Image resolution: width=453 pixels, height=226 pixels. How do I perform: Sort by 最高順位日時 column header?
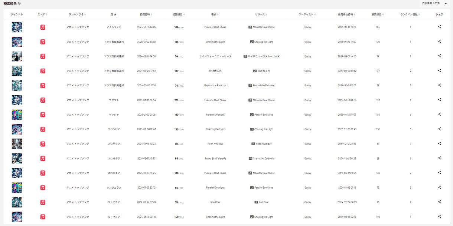pos(347,14)
